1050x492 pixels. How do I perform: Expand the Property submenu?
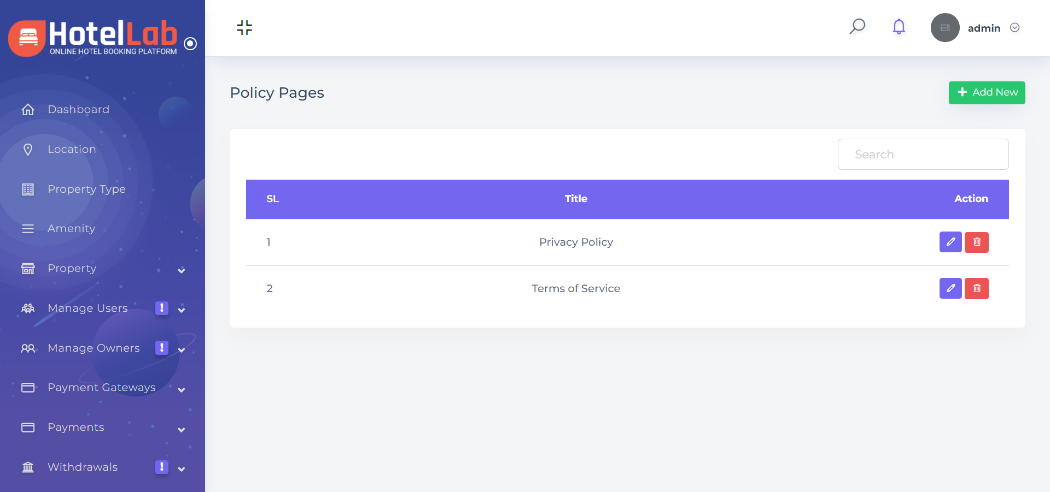point(182,270)
